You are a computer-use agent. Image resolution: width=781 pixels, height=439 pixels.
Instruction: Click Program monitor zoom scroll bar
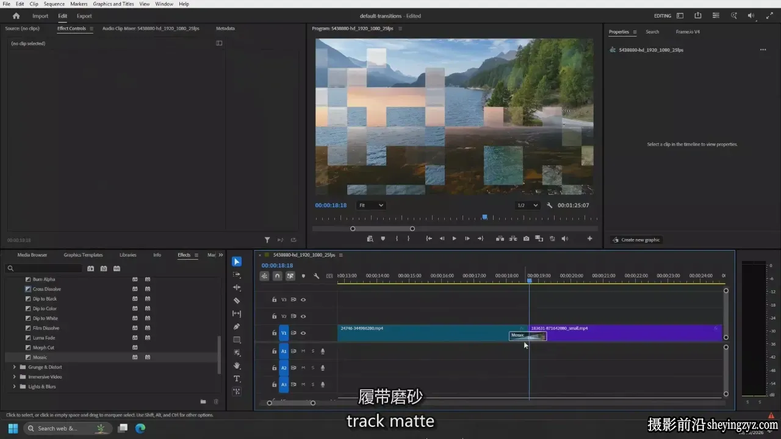pyautogui.click(x=383, y=229)
